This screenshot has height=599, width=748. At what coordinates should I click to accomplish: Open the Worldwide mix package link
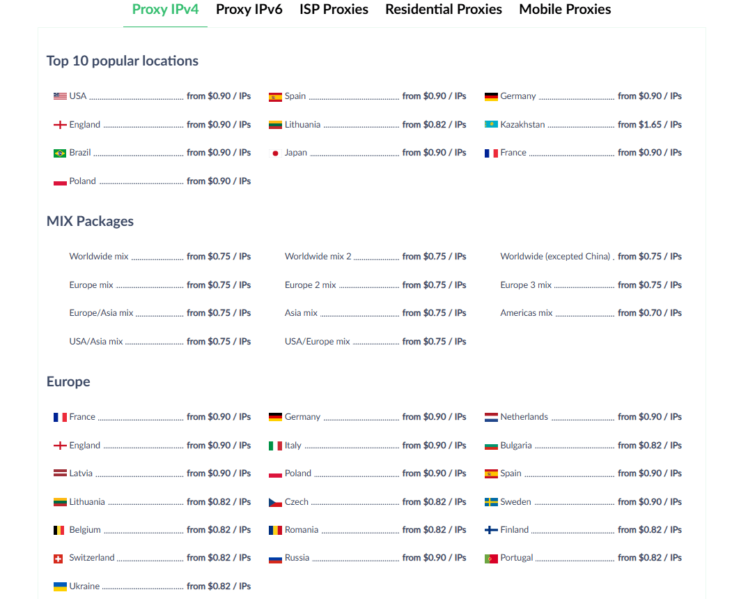99,257
